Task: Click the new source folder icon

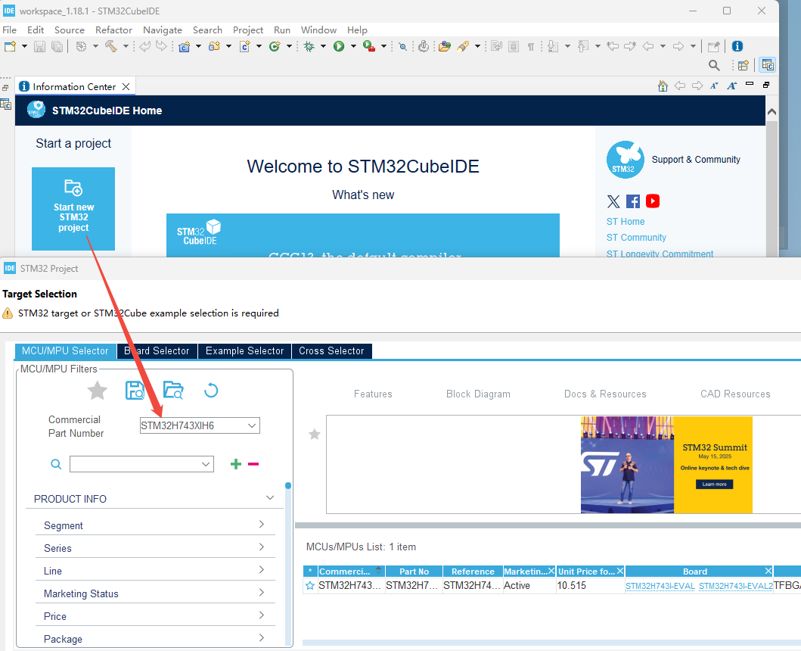Action: (x=215, y=46)
